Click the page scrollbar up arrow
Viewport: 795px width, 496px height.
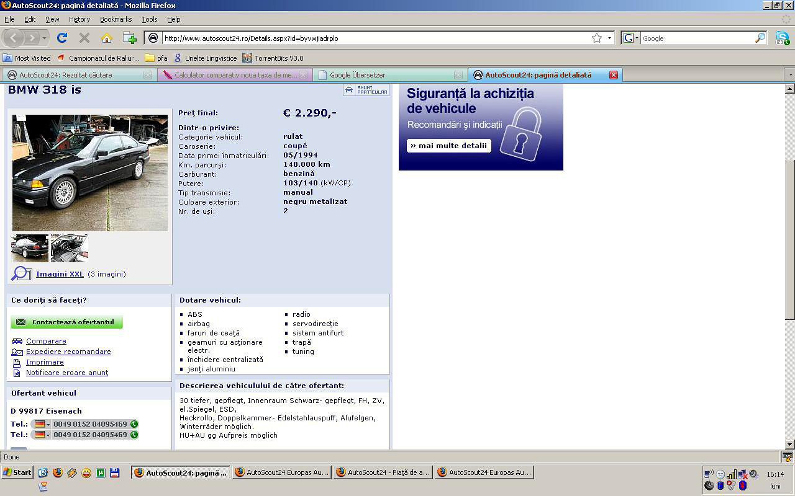790,89
